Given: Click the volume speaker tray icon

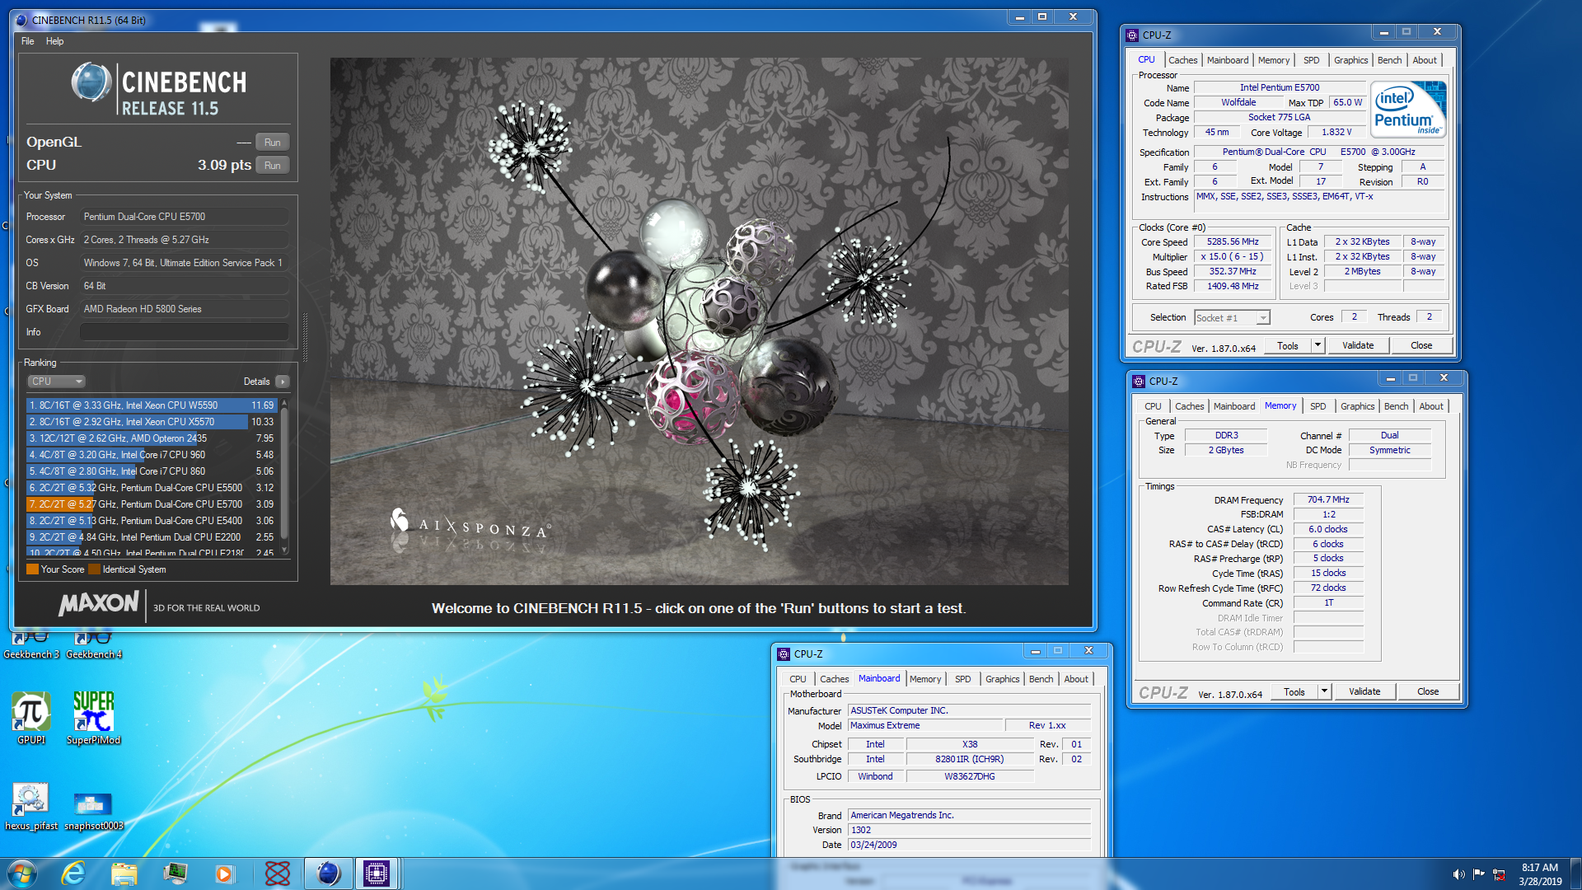Looking at the screenshot, I should tap(1458, 874).
